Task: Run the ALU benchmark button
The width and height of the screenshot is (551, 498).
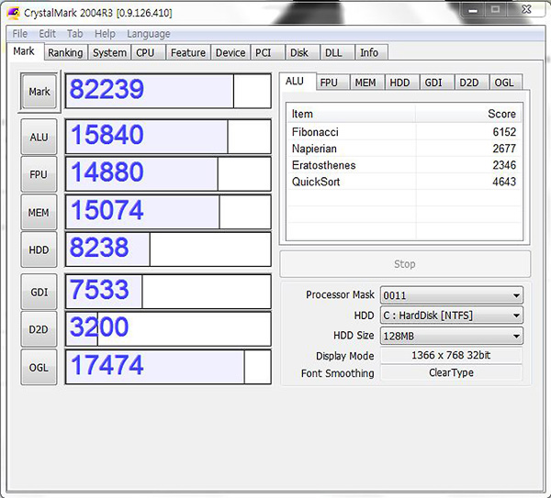Action: [39, 137]
